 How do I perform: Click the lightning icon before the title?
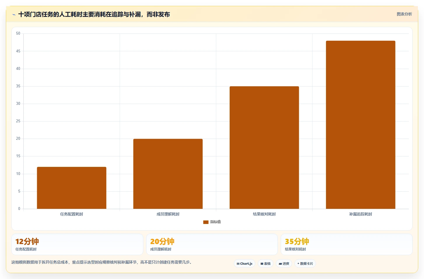14,15
